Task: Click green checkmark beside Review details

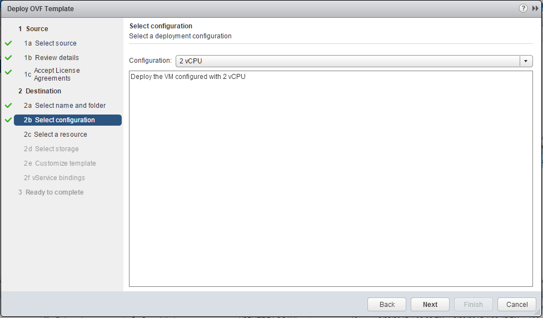Action: point(8,57)
